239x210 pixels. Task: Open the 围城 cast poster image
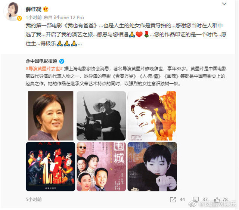pyautogui.click(x=101, y=167)
